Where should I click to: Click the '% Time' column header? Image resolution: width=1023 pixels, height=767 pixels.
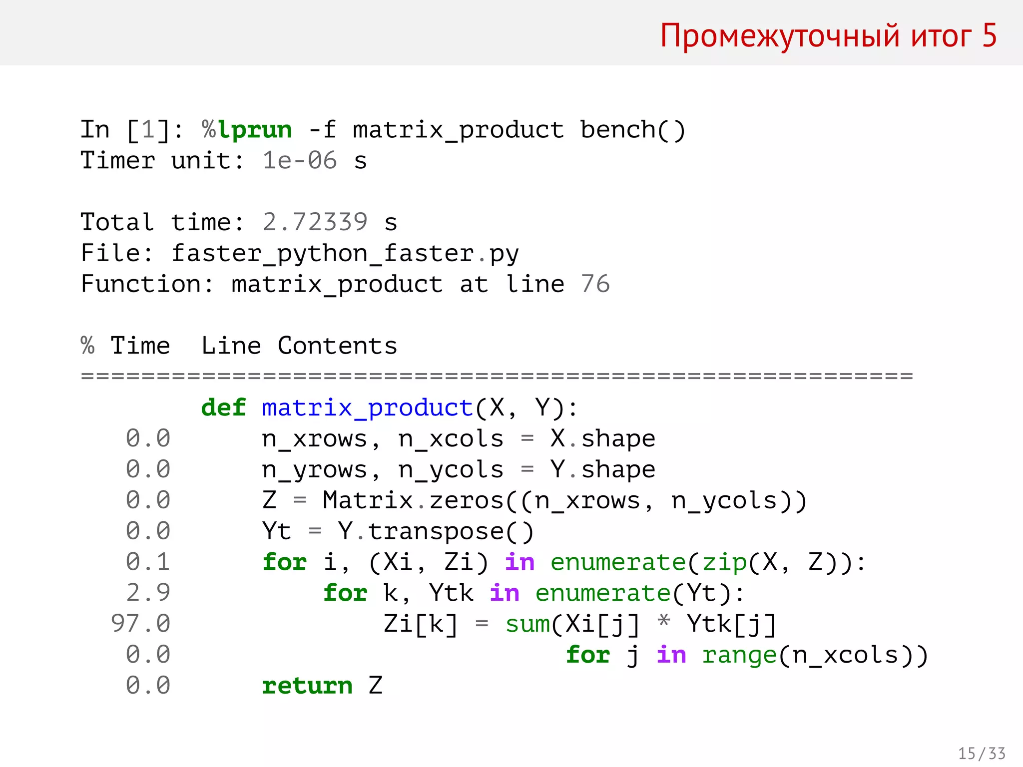[125, 346]
